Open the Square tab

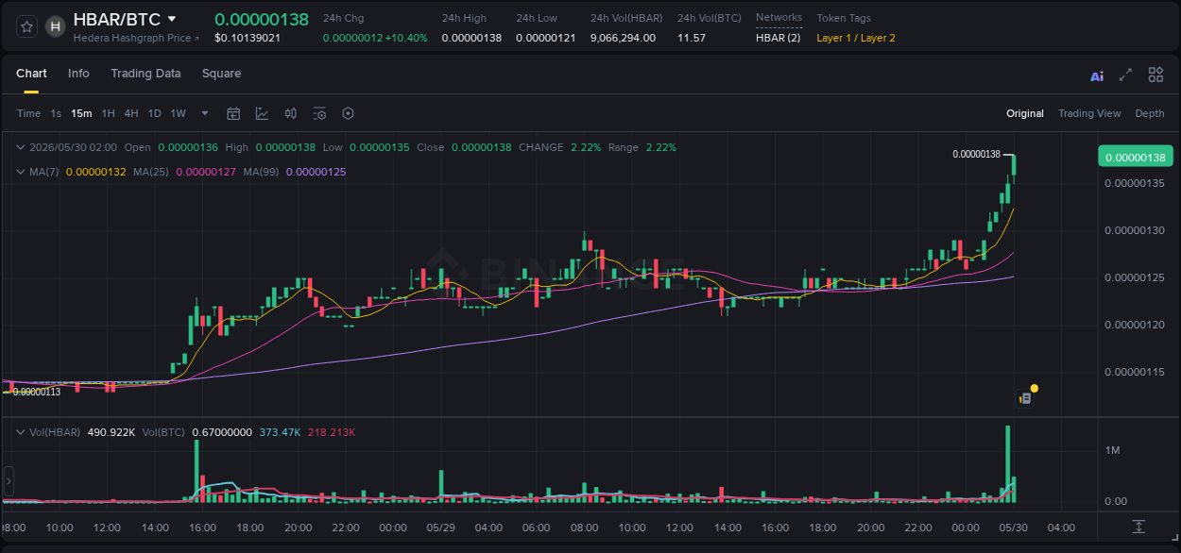(221, 74)
